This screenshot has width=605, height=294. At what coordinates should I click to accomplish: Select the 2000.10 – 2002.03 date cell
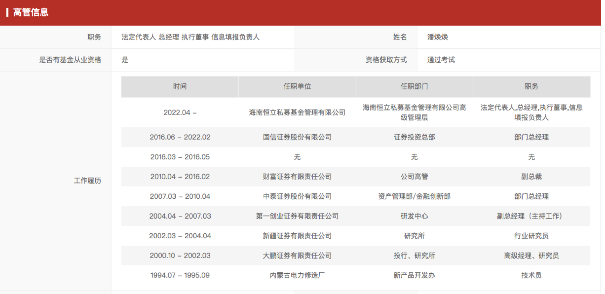(180, 255)
